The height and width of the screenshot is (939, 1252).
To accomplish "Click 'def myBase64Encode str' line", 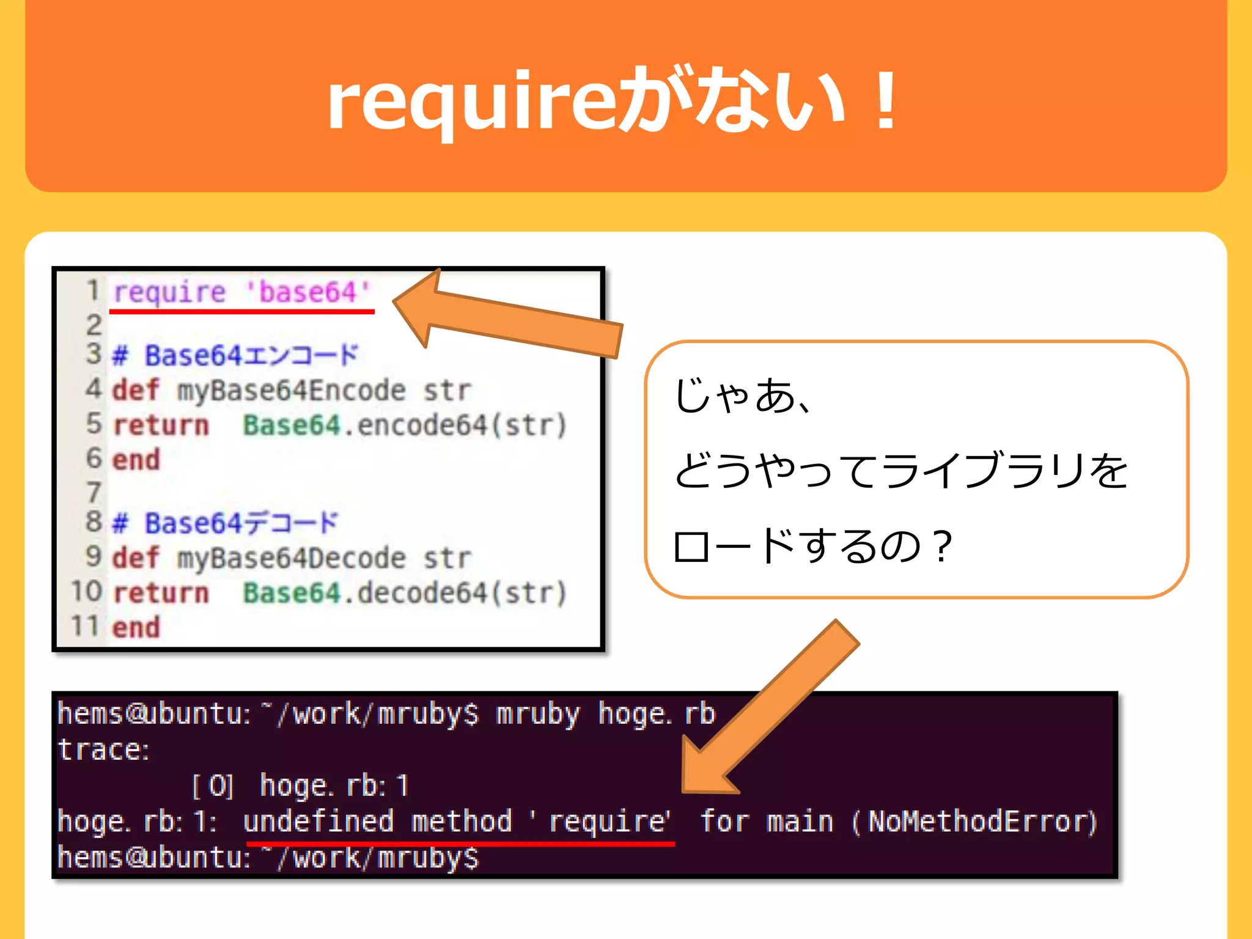I will tap(292, 390).
